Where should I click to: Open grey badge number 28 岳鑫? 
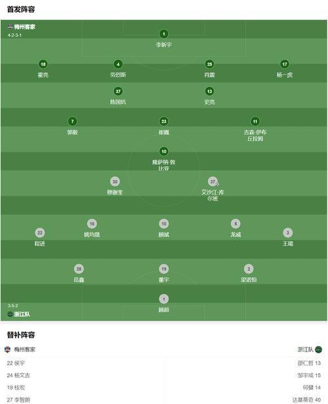click(79, 269)
